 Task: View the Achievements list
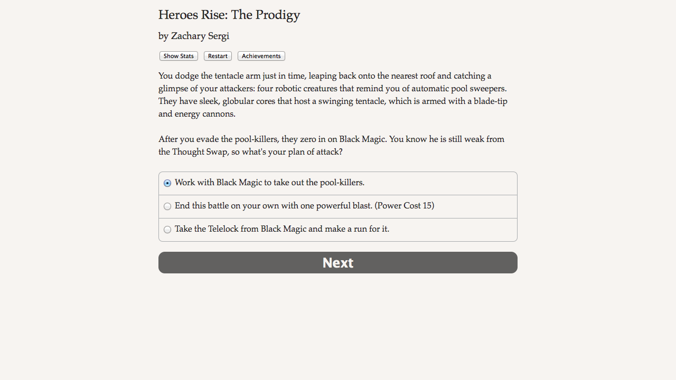261,56
